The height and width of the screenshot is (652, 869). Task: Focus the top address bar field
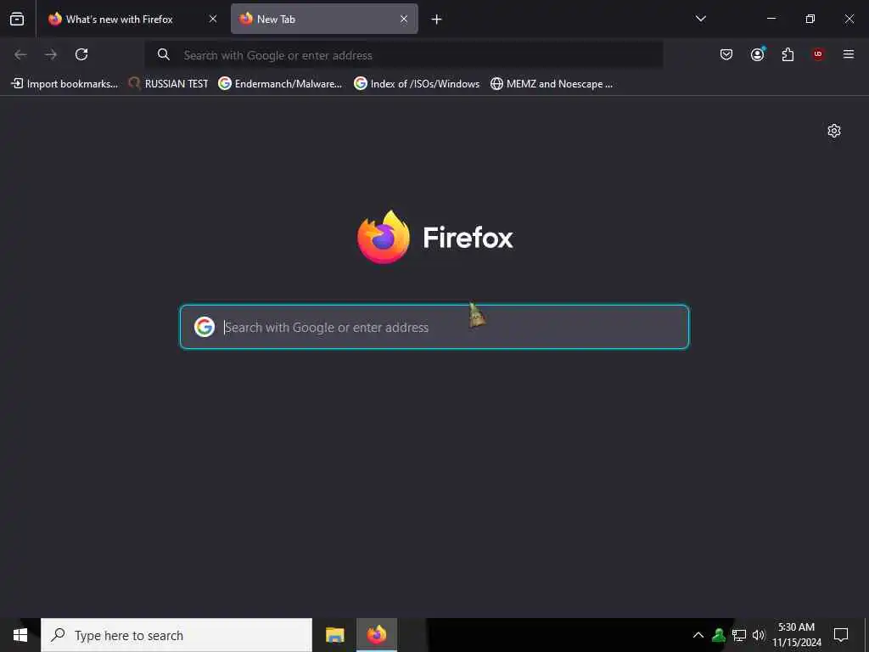tap(403, 55)
